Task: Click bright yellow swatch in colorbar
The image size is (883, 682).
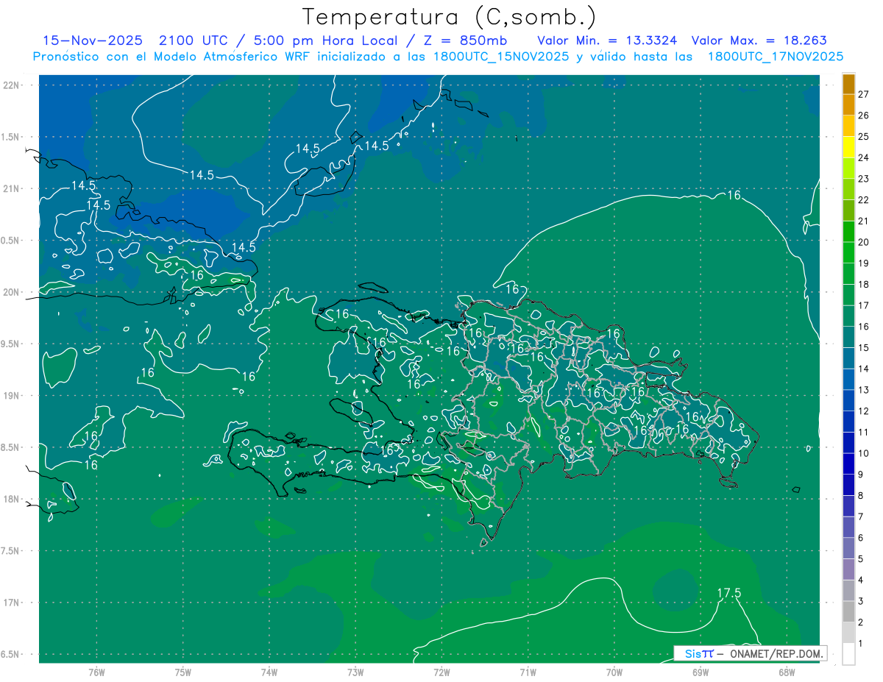Action: (848, 146)
